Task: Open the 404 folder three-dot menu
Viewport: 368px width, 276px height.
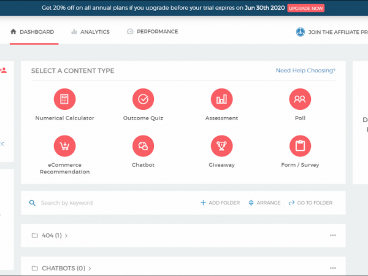Action: [x=333, y=236]
